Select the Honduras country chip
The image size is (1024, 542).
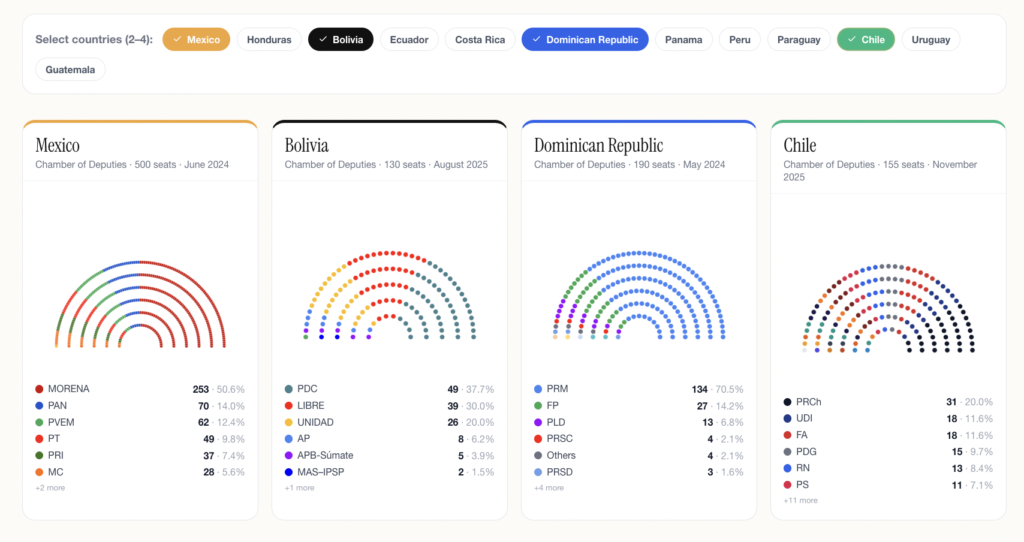269,40
